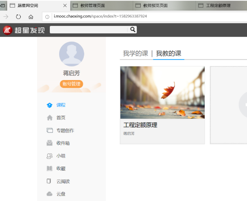The image size is (247, 201).
Task: Open the 云阅读 reader icon
Action: click(x=49, y=181)
